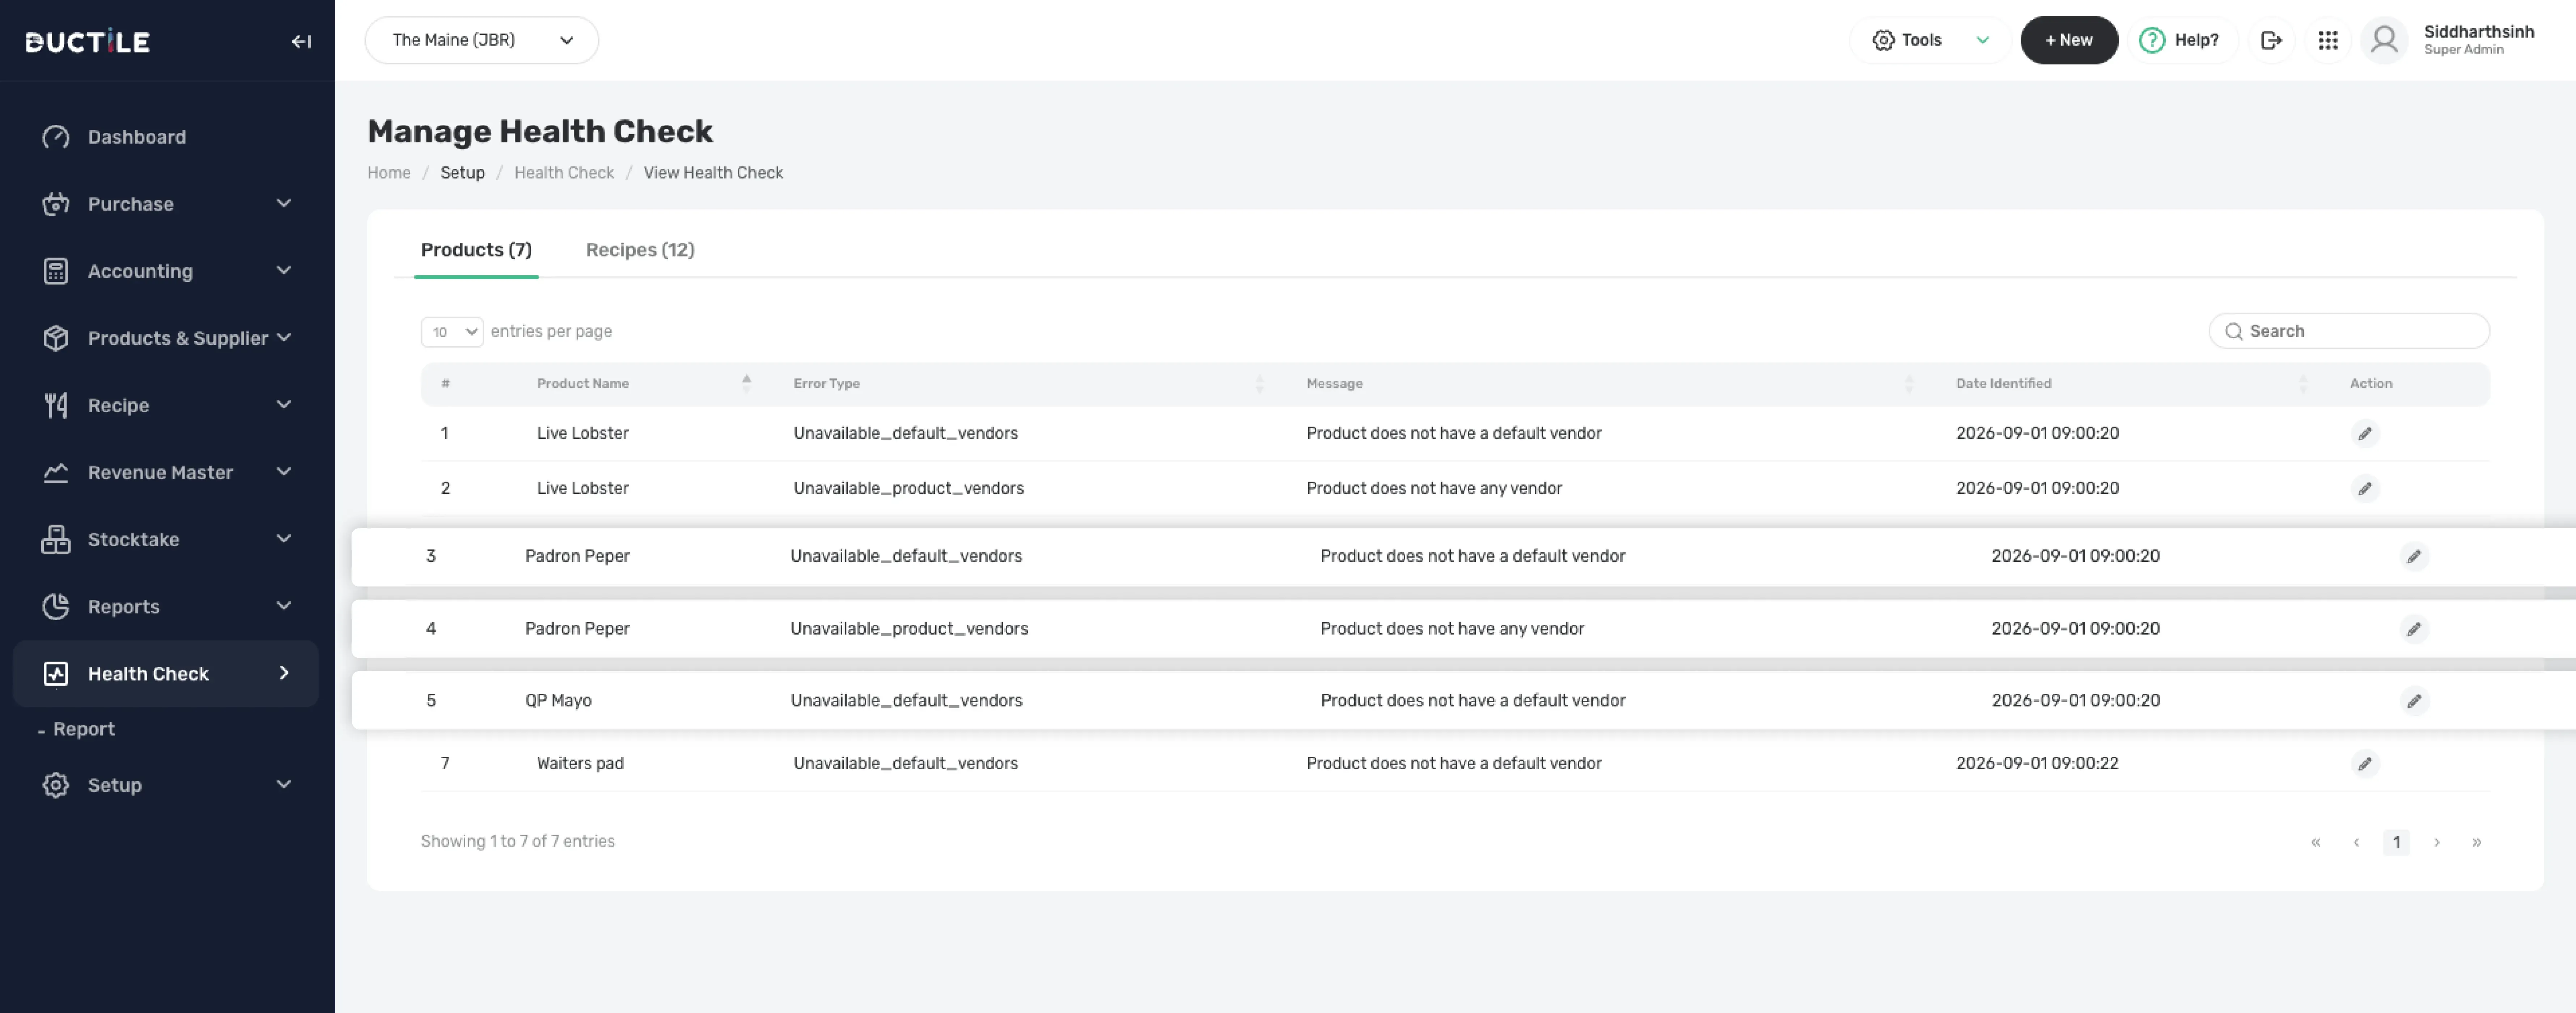Expand the Purchase menu chevron
Image resolution: width=2576 pixels, height=1013 pixels.
click(x=284, y=203)
